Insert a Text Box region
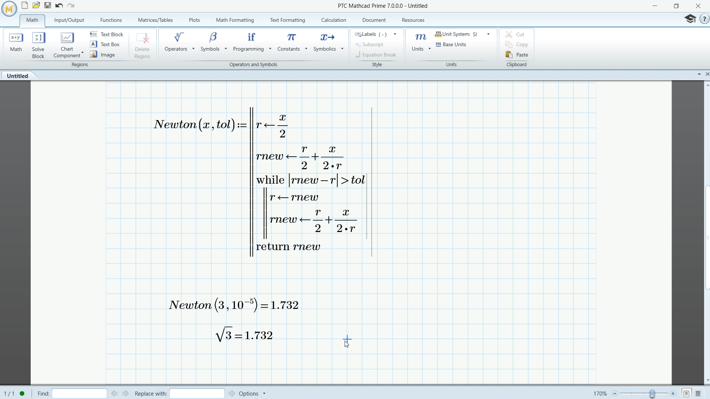This screenshot has width=710, height=399. [x=105, y=44]
